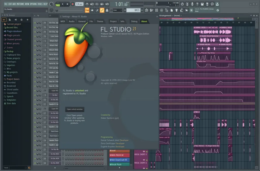Toggle typing keyboard to piano icon
Screen dimensions: 260x171
pos(87,10)
